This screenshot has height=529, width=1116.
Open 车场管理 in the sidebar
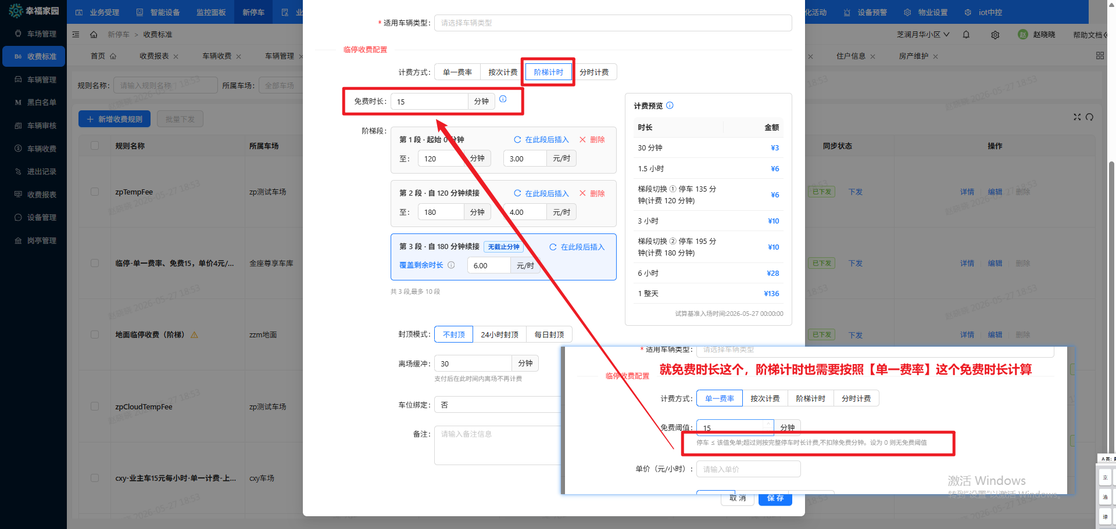(x=35, y=34)
